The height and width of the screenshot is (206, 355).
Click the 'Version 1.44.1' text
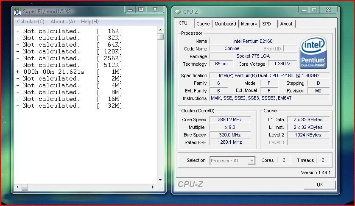[316, 173]
